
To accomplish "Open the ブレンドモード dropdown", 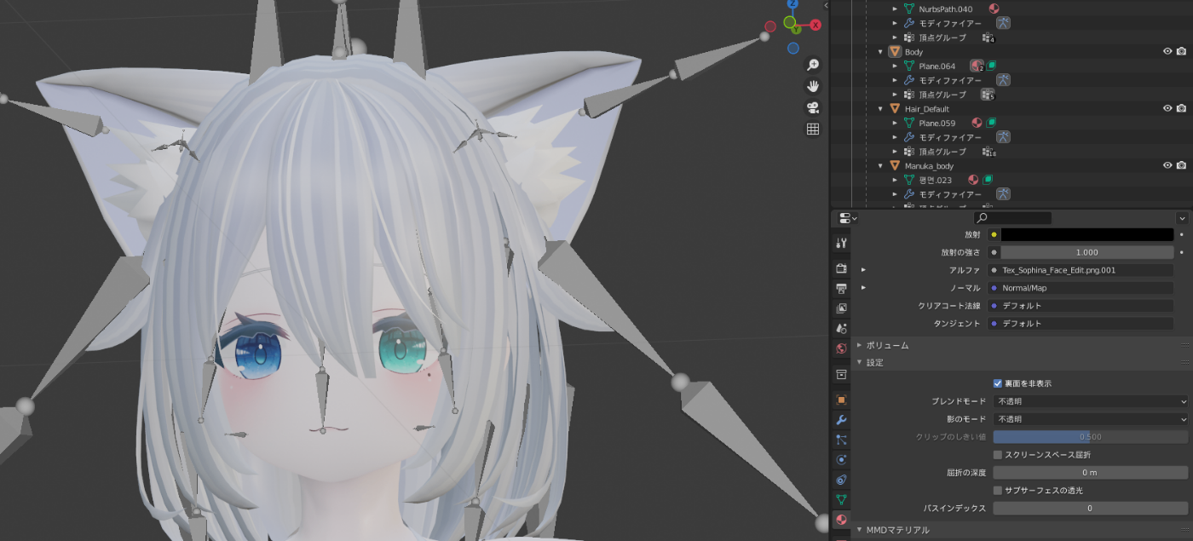I will tap(1090, 401).
